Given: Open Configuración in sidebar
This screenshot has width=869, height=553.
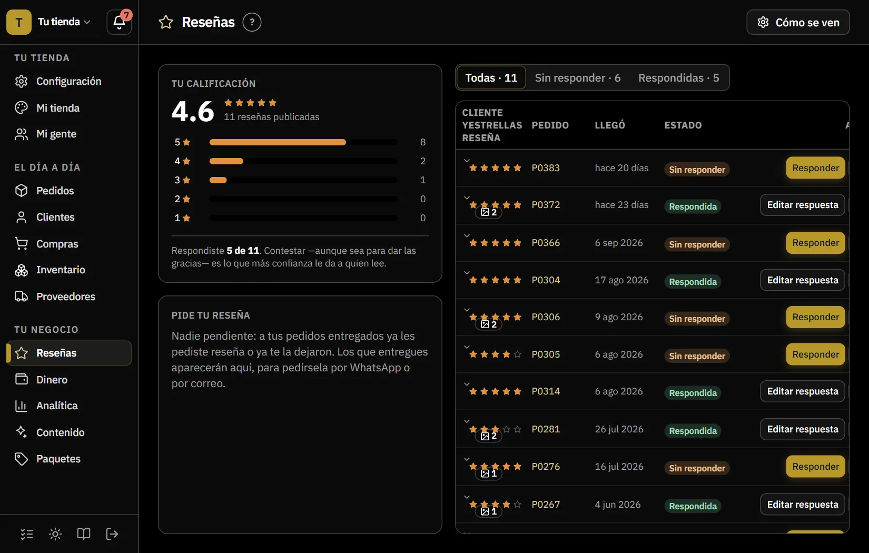Looking at the screenshot, I should click(x=69, y=81).
